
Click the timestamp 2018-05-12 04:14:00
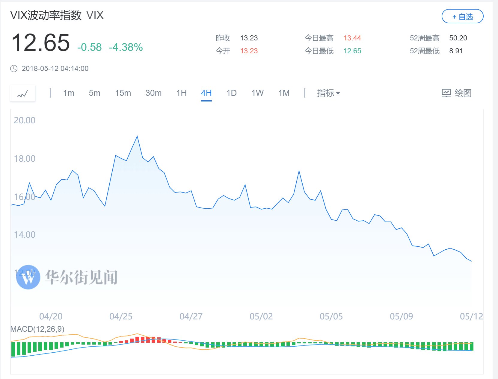point(55,69)
